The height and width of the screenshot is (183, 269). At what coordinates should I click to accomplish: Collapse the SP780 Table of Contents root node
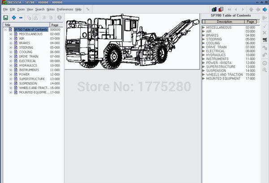point(5,30)
